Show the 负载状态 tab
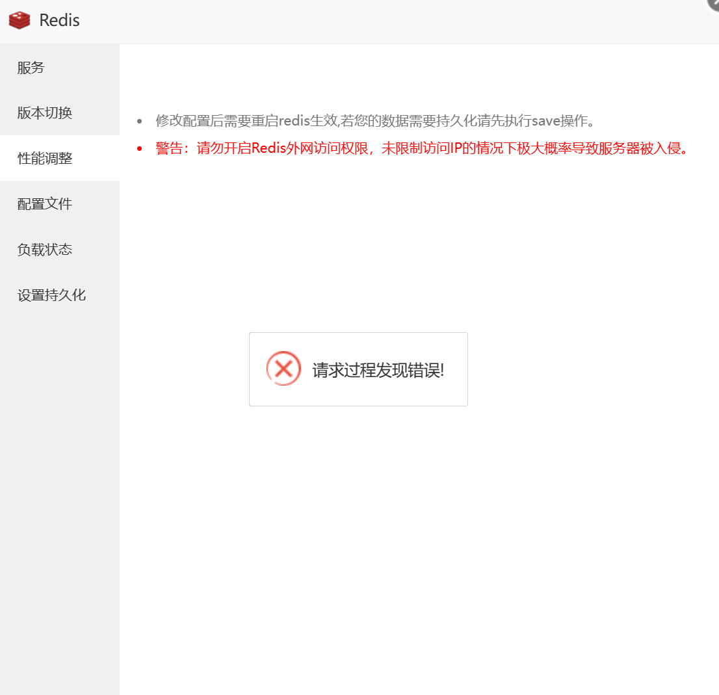 point(60,250)
